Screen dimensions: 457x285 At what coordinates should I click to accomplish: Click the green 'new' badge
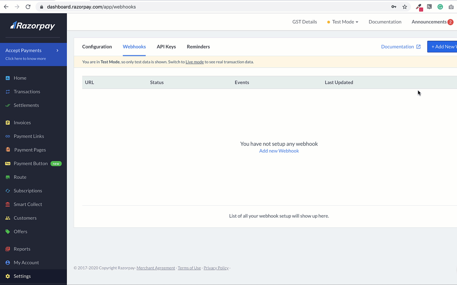point(56,164)
